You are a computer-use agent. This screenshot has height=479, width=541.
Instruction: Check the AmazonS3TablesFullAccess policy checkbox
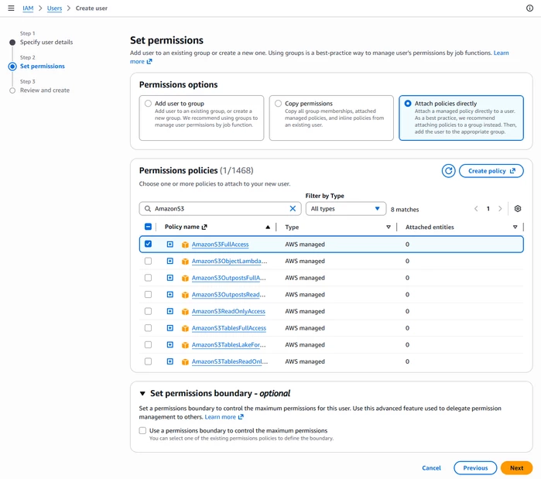pos(148,327)
